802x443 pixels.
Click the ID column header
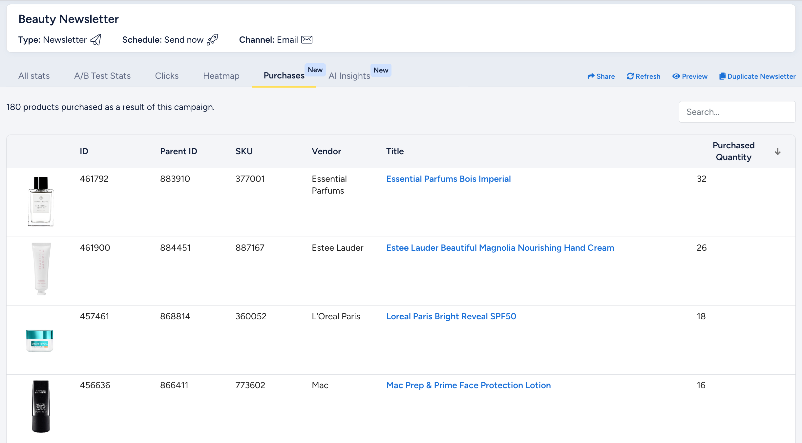pos(84,151)
